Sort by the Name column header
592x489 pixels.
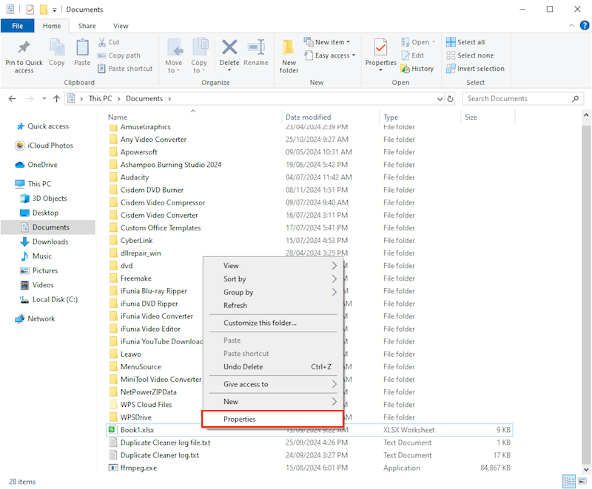(x=193, y=117)
